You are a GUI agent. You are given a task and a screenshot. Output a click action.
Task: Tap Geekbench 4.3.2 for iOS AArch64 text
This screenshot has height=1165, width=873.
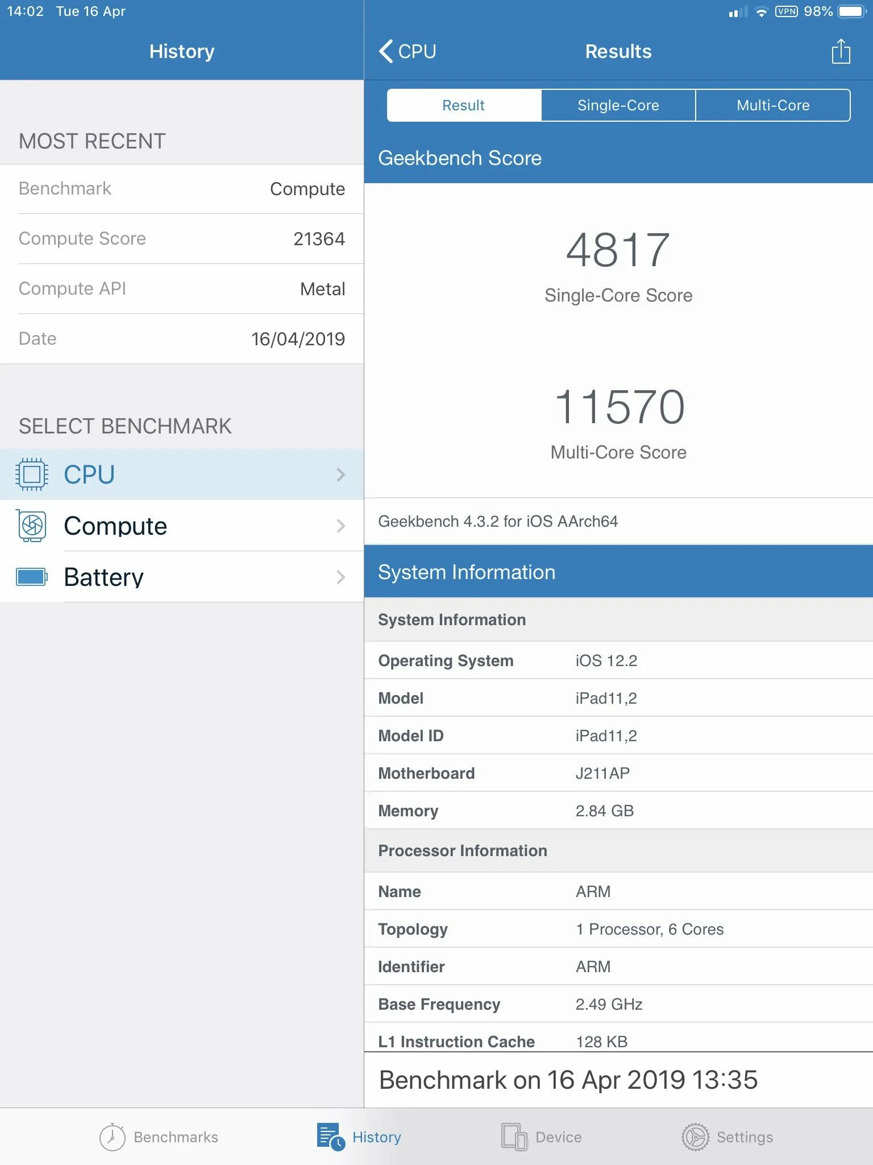[498, 521]
